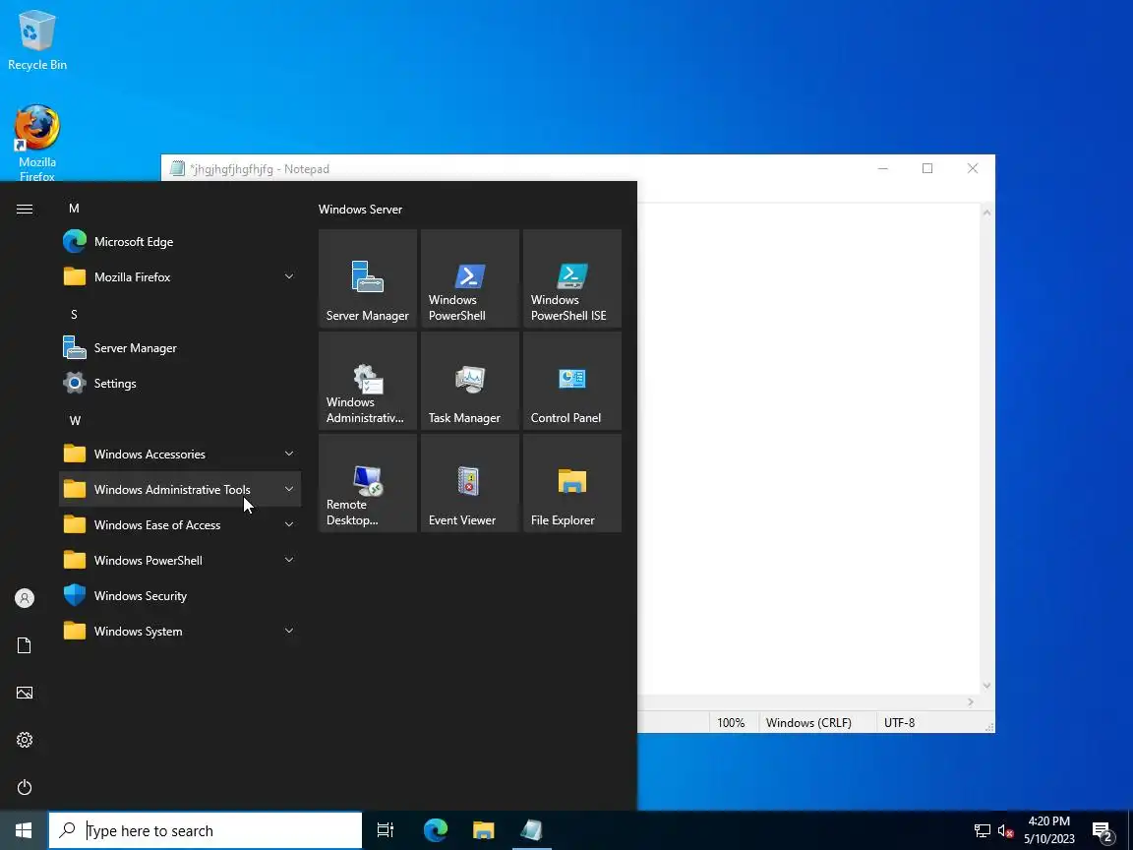1133x850 pixels.
Task: Click the Windows Start button
Action: point(24,830)
